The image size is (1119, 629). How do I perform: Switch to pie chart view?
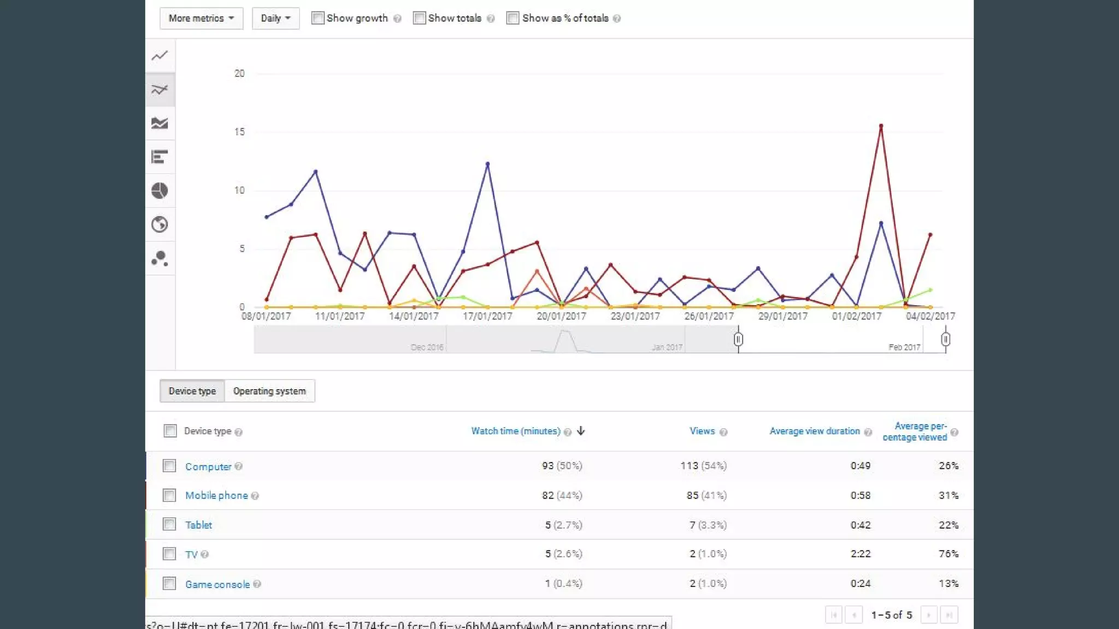tap(160, 191)
